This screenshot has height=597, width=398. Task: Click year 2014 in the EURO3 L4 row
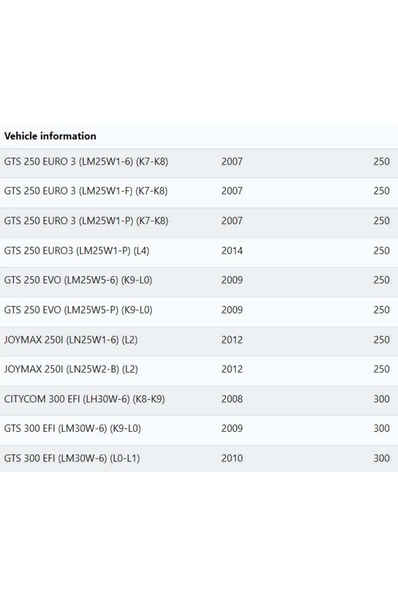coord(232,250)
